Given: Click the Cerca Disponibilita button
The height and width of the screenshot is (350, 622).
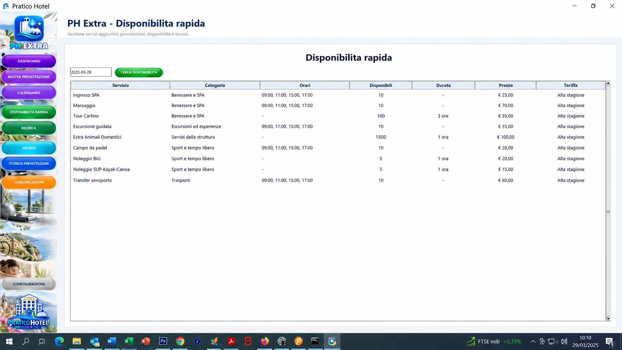Looking at the screenshot, I should (x=139, y=72).
